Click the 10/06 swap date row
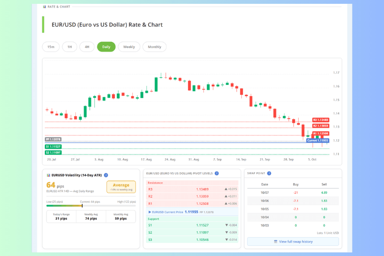The image size is (384, 256). [x=293, y=201]
